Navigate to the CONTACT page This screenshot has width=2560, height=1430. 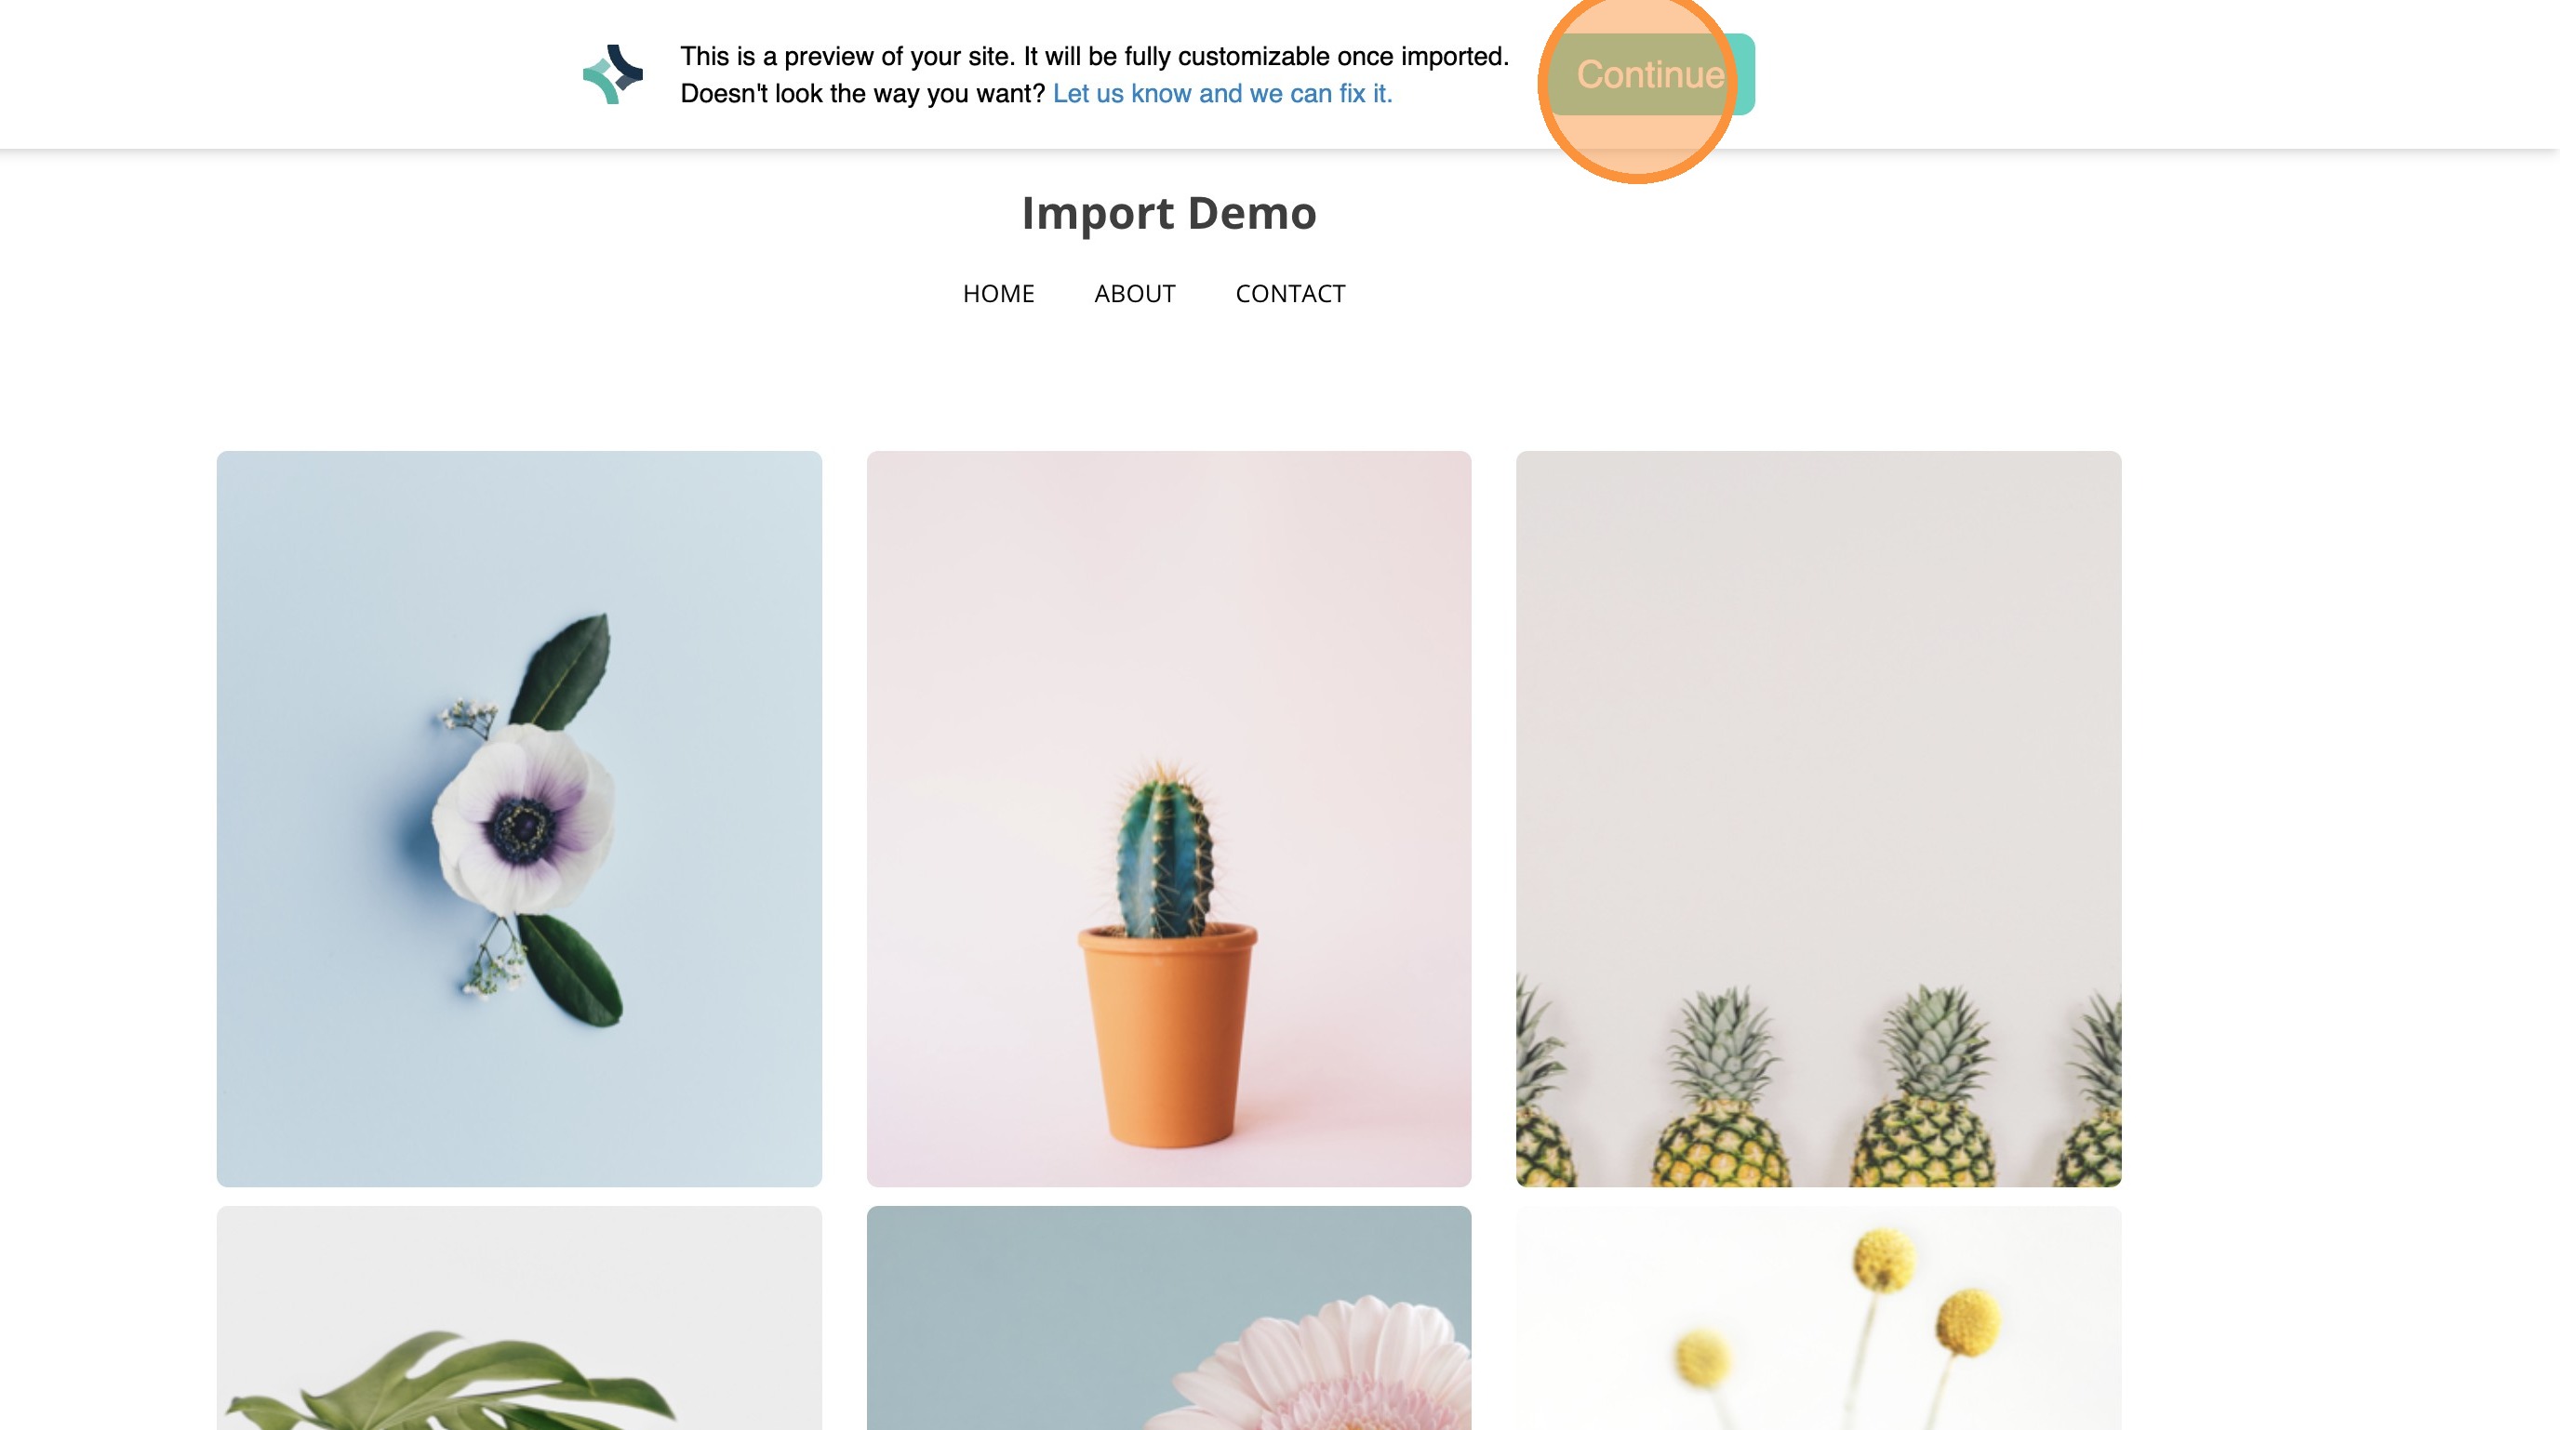pyautogui.click(x=1290, y=294)
